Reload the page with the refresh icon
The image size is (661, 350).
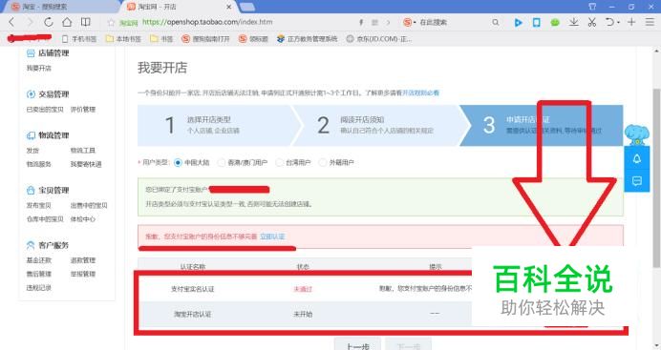click(49, 22)
